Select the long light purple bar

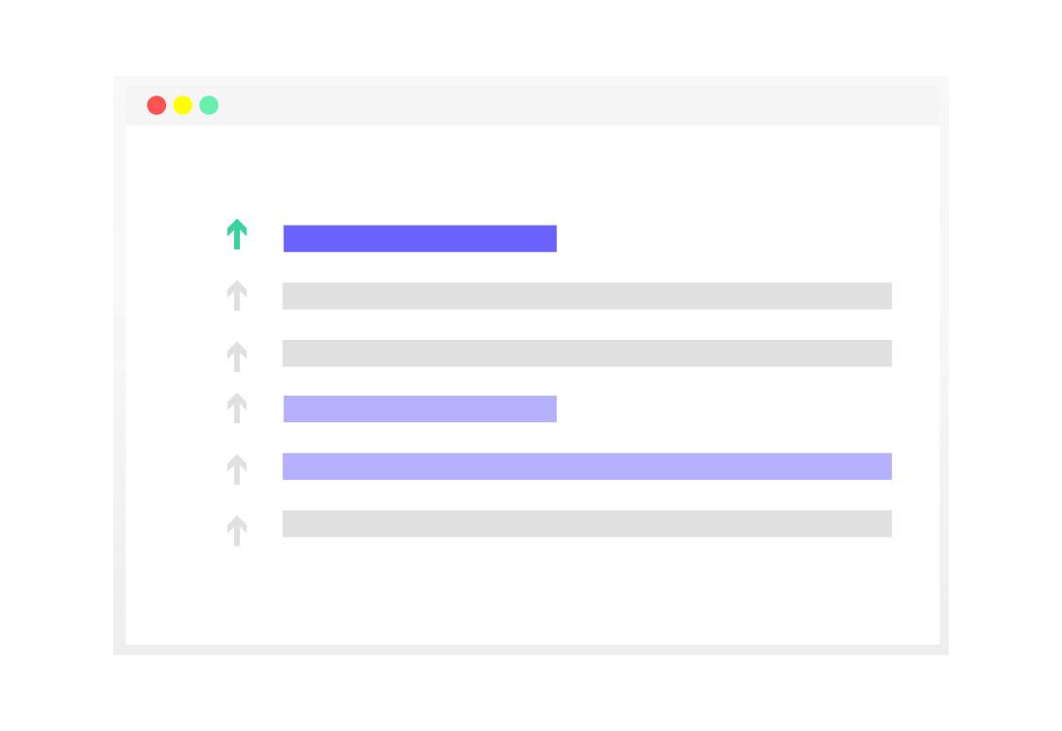587,467
